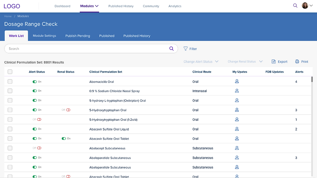Image resolution: width=317 pixels, height=178 pixels.
Task: Check the box for Abatacept Subcutaneous
Action: (x=10, y=148)
